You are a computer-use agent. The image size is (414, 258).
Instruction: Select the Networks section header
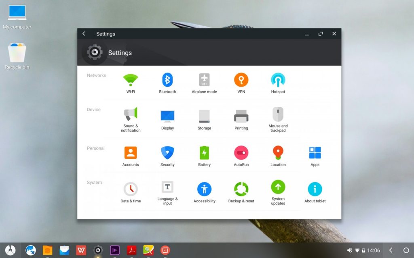[97, 75]
